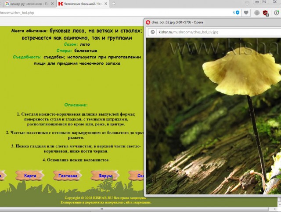Open the Google search tab 'кишар ру чесночник'

[29, 4]
